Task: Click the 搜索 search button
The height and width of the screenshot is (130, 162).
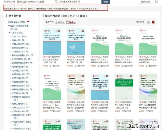Action: tap(106, 2)
